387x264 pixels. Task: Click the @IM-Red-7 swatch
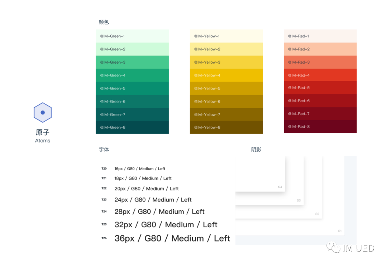(320, 114)
